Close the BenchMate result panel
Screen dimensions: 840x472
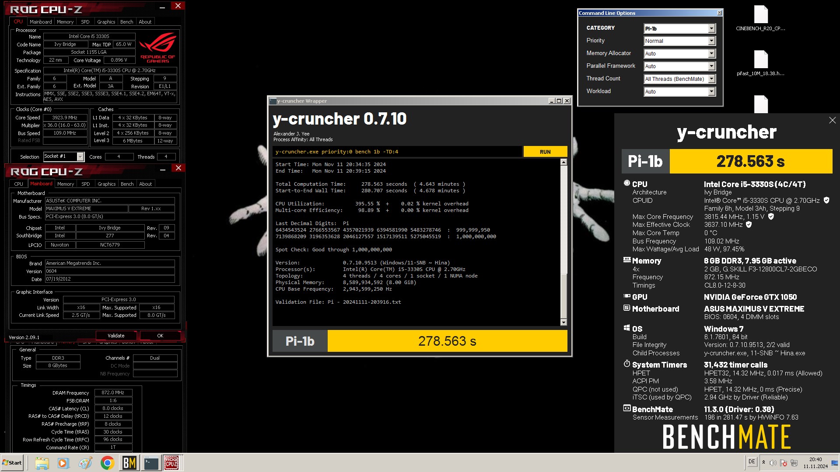click(832, 120)
